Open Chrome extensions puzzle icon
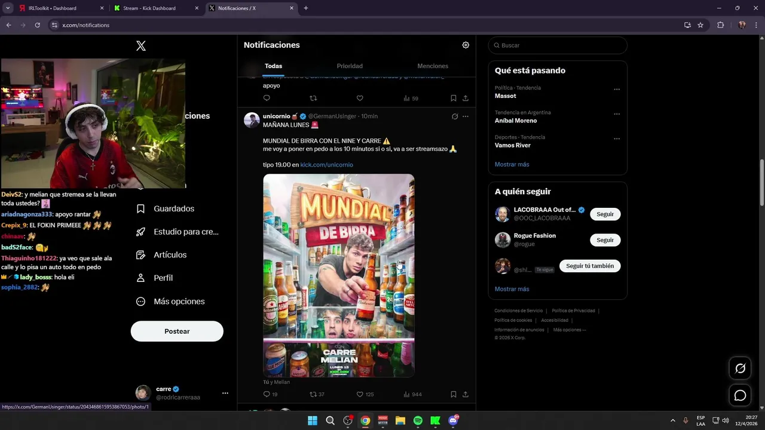 720,25
